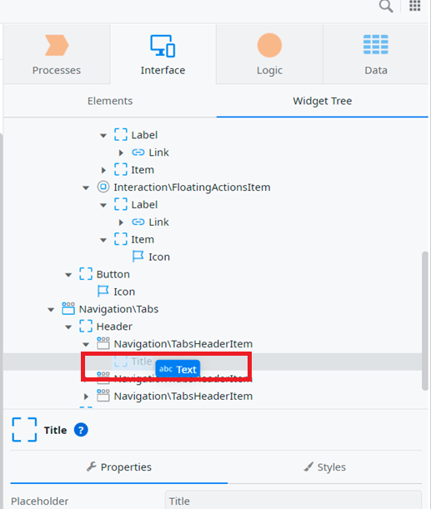
Task: Select the first Link widget icon
Action: [138, 152]
